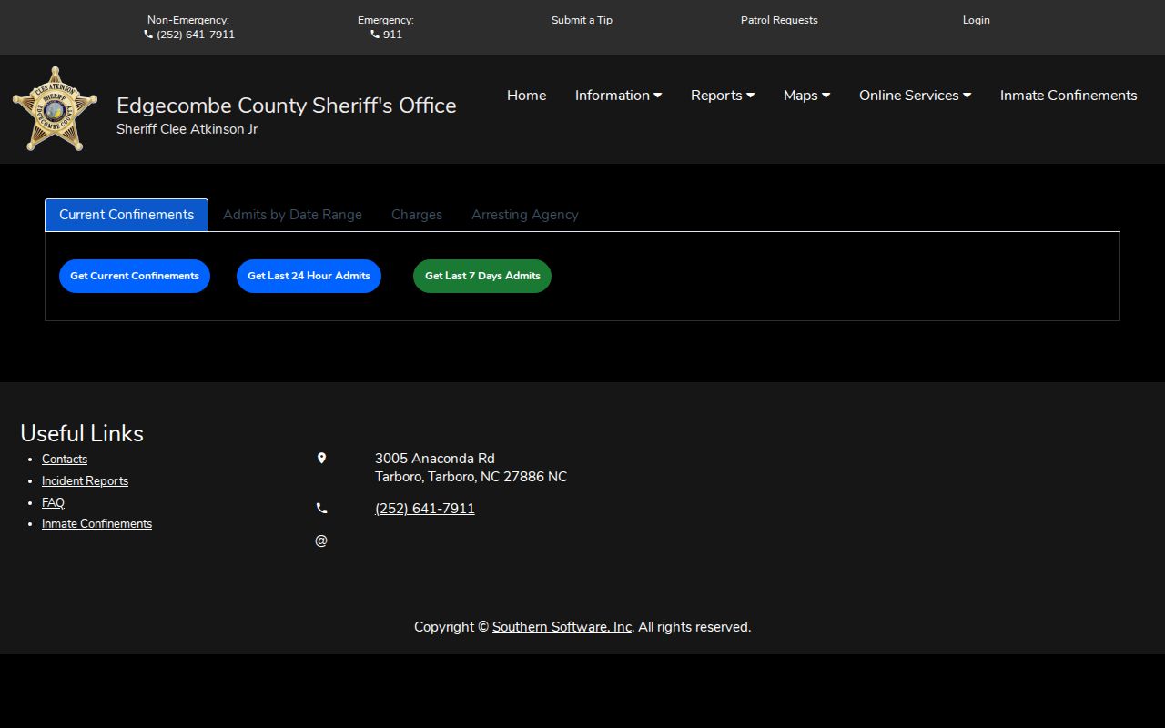Click the Useful Links heading

point(82,433)
